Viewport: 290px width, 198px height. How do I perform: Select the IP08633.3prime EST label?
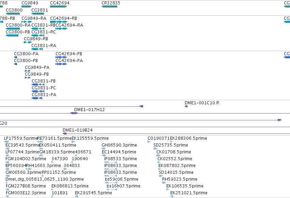click(121, 166)
